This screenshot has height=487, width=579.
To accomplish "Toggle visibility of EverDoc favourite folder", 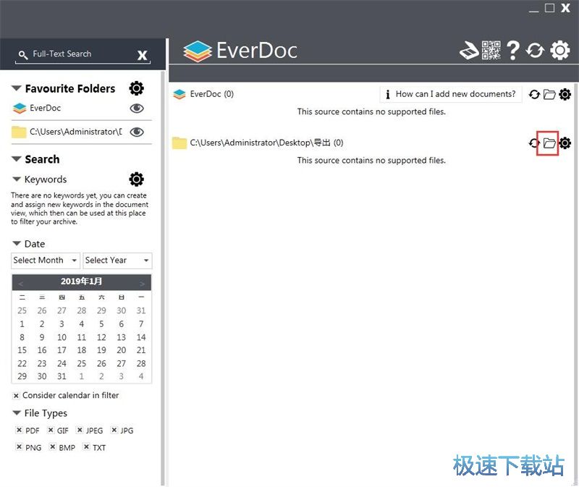I will [x=137, y=108].
